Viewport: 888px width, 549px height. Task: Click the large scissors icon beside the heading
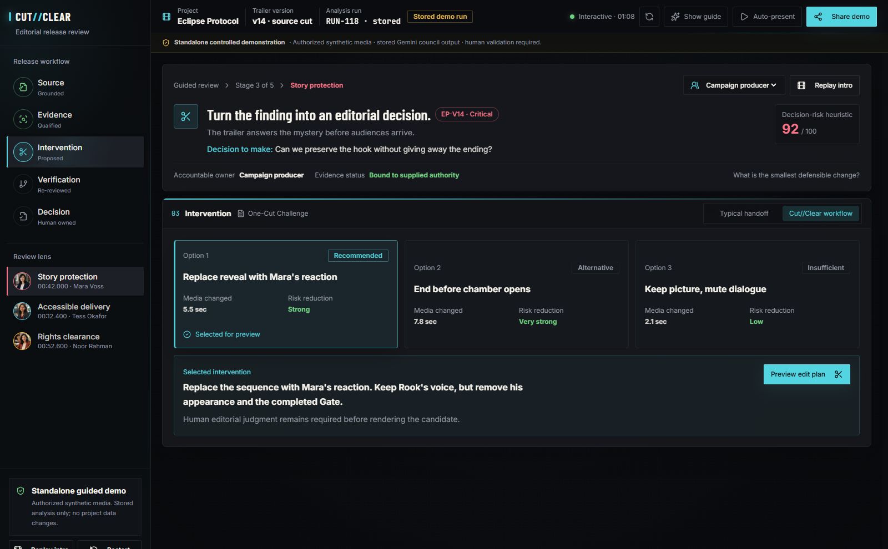(x=186, y=116)
